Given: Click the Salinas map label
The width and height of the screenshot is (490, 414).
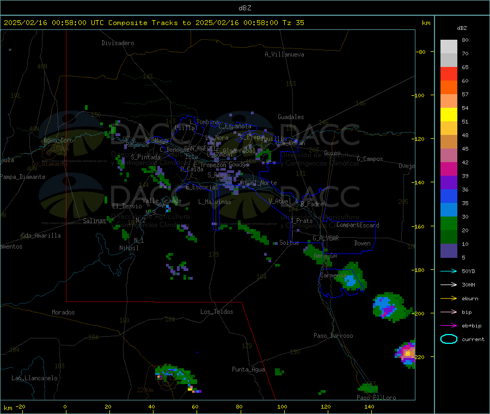Looking at the screenshot, I should click(x=94, y=221).
